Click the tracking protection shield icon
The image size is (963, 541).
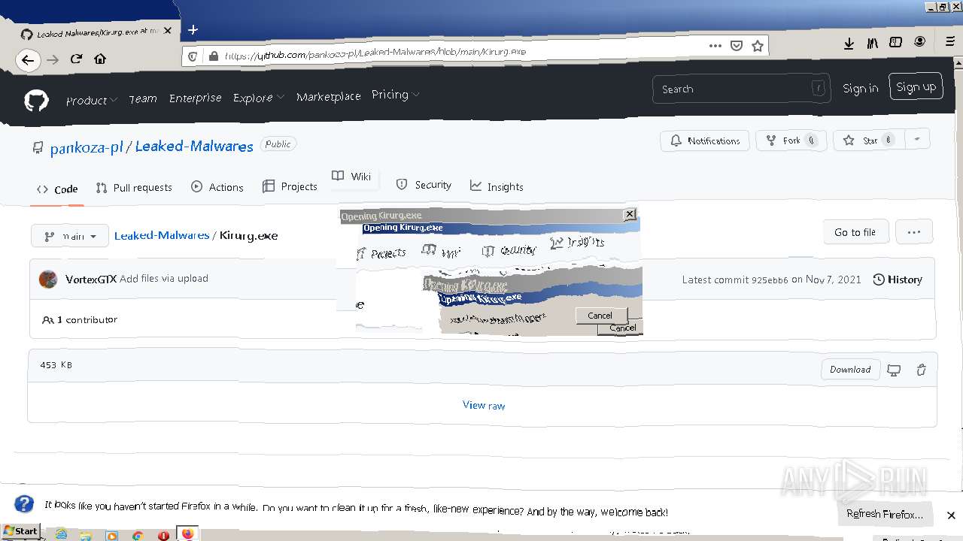(x=193, y=56)
